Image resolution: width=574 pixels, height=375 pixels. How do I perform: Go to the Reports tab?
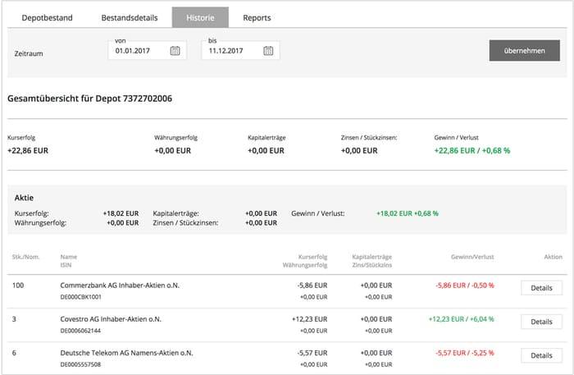pos(257,17)
